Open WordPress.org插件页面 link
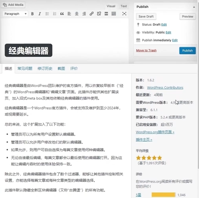This screenshot has width=199, height=198. tap(155, 132)
